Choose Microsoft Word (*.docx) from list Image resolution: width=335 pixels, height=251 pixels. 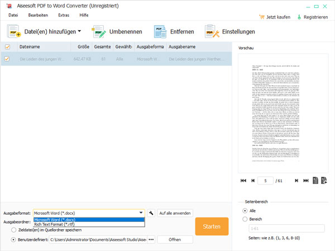click(89, 220)
